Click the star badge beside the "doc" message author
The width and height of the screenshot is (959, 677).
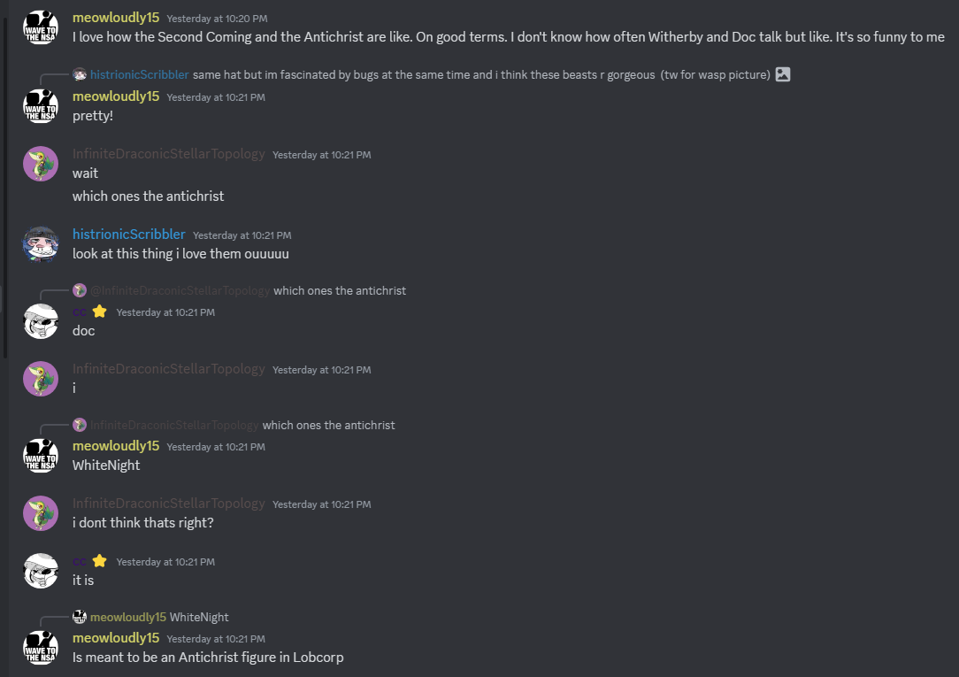(100, 312)
